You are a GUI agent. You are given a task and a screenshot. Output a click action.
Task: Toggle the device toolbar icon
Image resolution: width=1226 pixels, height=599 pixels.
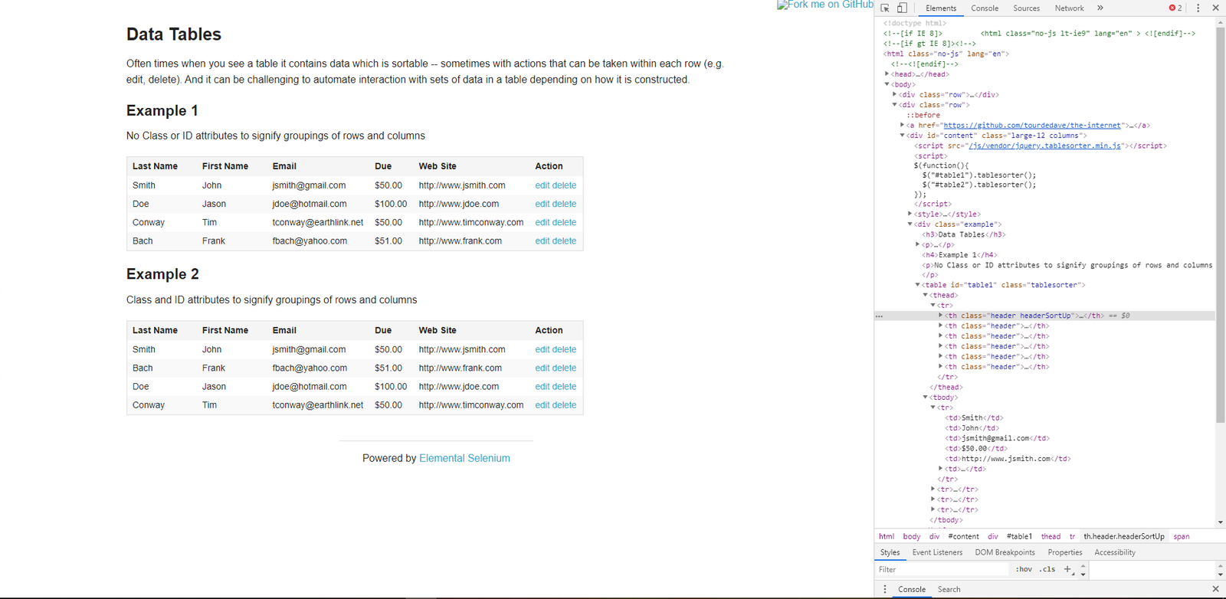point(902,8)
